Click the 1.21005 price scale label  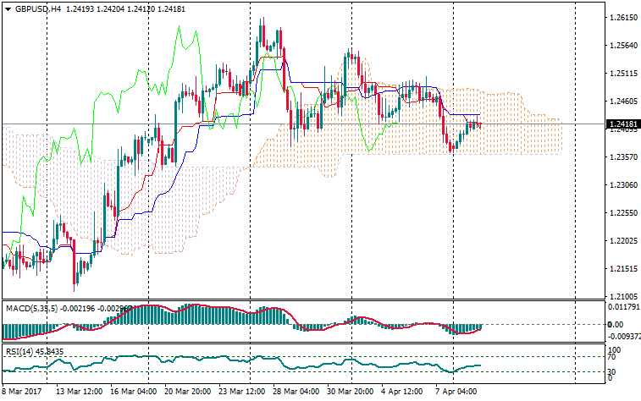[x=622, y=297]
